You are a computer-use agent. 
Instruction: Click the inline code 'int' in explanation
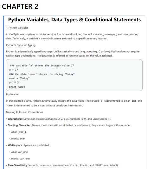coord(134,101)
